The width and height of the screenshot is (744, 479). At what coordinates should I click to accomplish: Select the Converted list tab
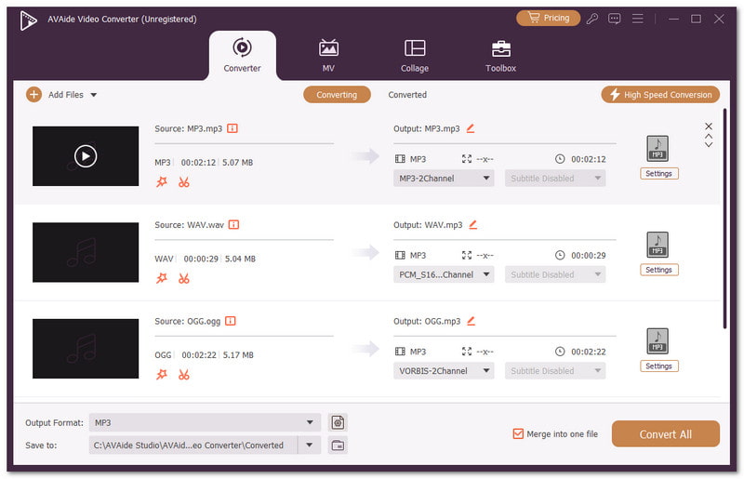(x=407, y=95)
